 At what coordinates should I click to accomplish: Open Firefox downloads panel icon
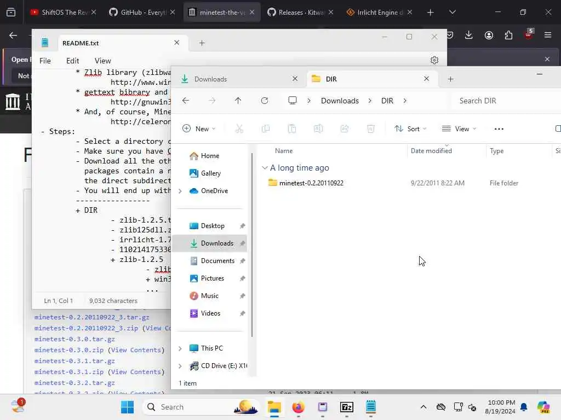[x=469, y=35]
